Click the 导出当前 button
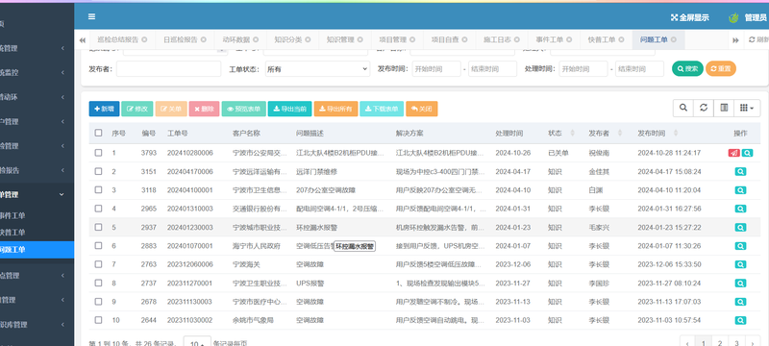The image size is (769, 346). point(290,109)
